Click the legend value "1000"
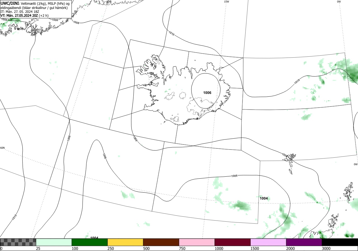This screenshot has height=251, width=358. pos(219,248)
